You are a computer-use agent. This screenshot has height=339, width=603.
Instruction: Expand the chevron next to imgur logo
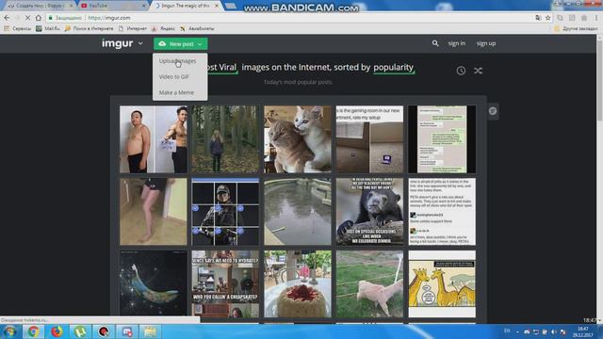pyautogui.click(x=140, y=43)
